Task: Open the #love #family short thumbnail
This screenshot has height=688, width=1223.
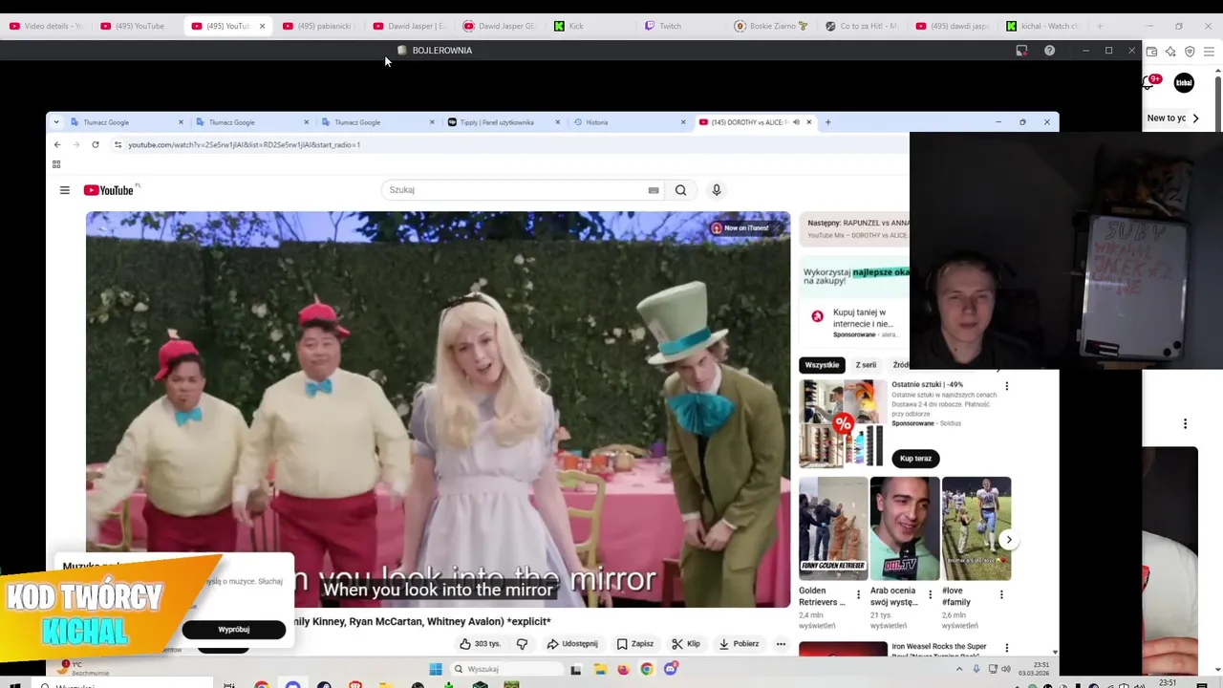Action: 976,528
